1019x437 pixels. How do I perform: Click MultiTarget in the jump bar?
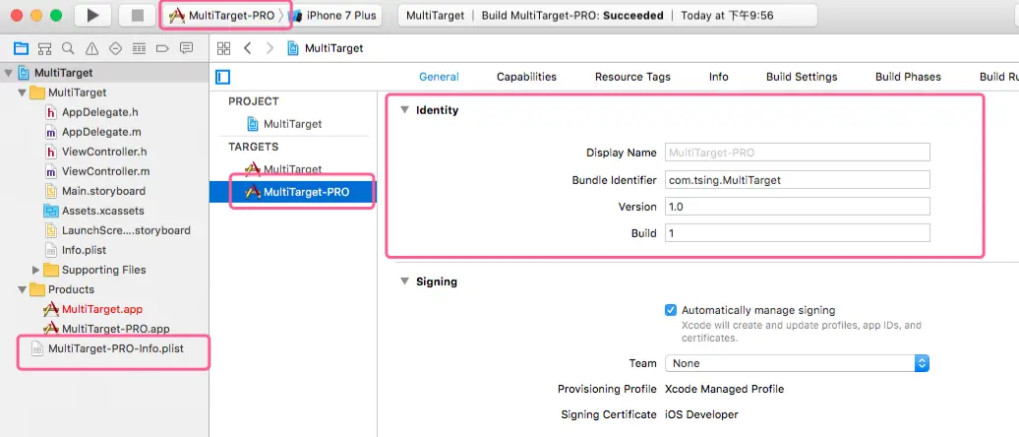pyautogui.click(x=326, y=48)
